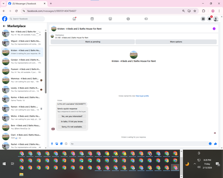Image resolution: width=223 pixels, height=178 pixels.
Task: Open View buyer profile link
Action: [142, 96]
